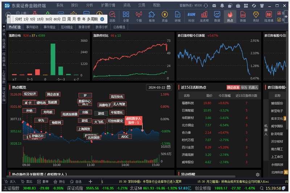This screenshot has width=290, height=193.
Task: Click the 卖出 sell button
Action: click(26, 181)
